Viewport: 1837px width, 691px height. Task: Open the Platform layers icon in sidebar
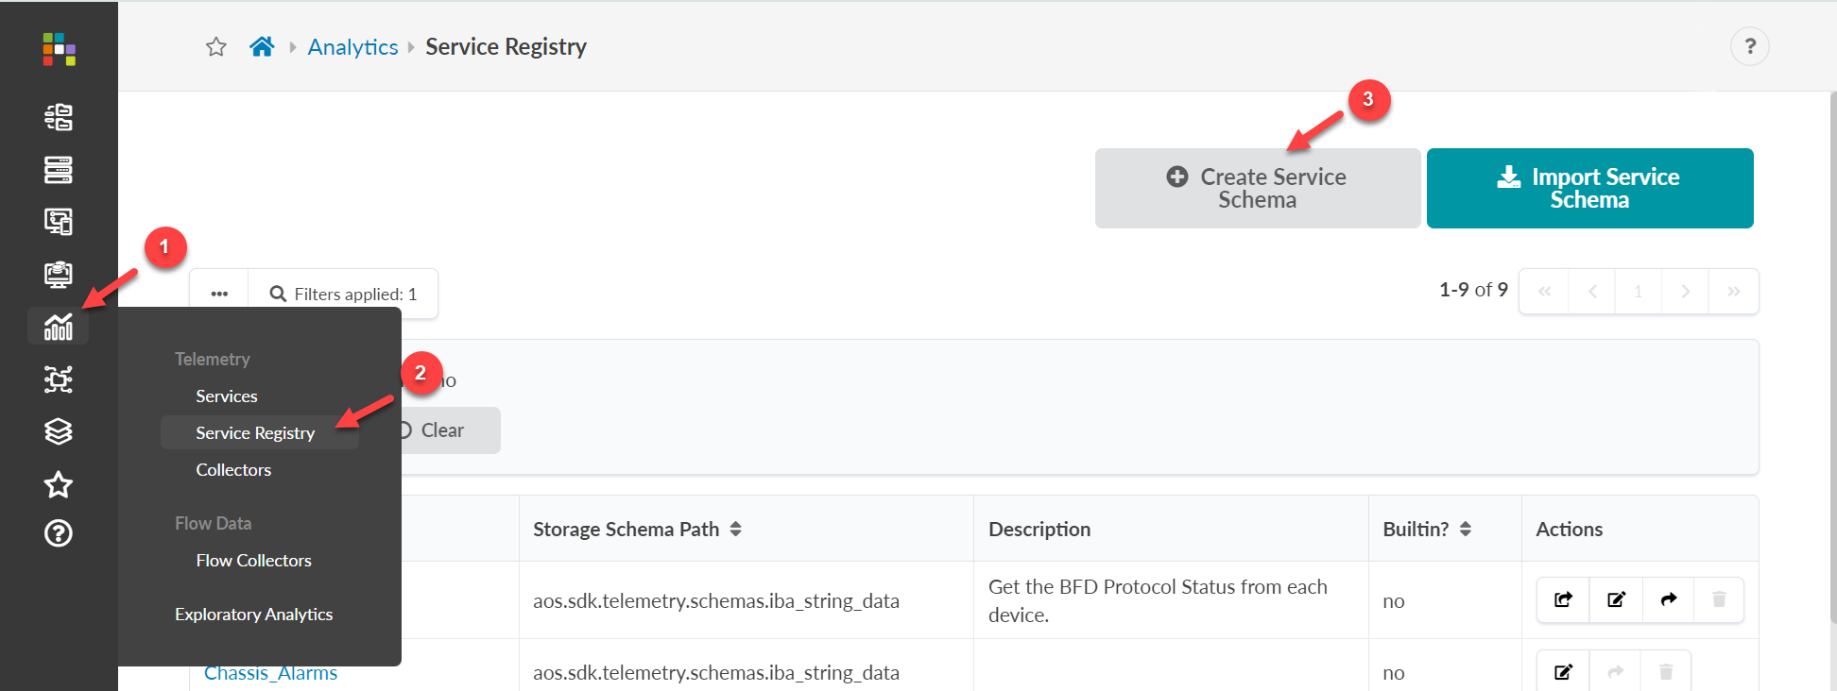click(x=59, y=430)
